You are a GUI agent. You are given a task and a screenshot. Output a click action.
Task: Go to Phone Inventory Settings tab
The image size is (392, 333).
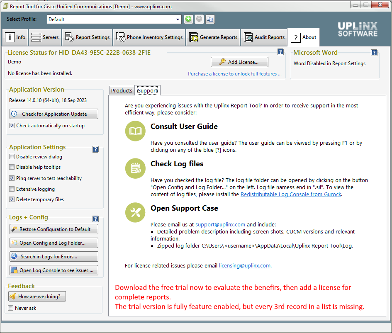[x=149, y=37]
